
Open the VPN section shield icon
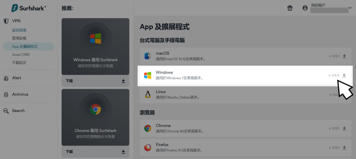pos(6,21)
